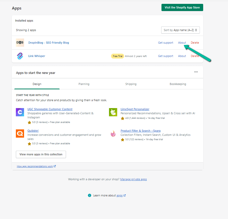The width and height of the screenshot is (228, 219).
Task: Switch to the Planning tab
Action: tap(84, 84)
